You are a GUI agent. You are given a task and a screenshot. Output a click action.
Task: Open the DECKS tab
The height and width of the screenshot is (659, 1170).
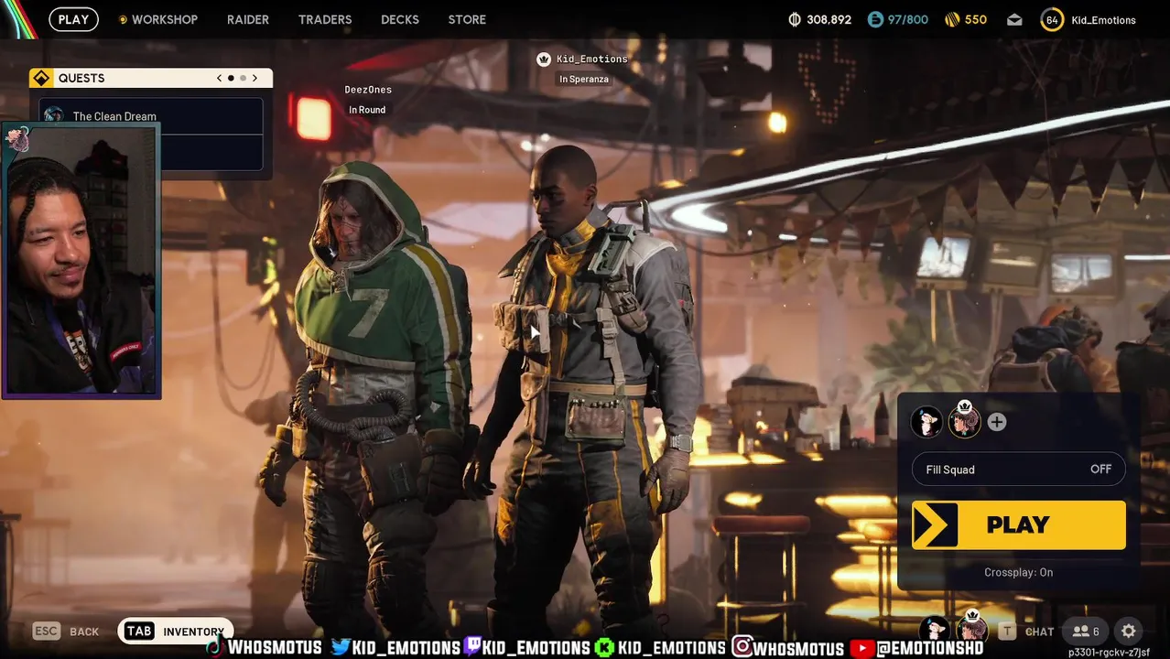pos(400,19)
